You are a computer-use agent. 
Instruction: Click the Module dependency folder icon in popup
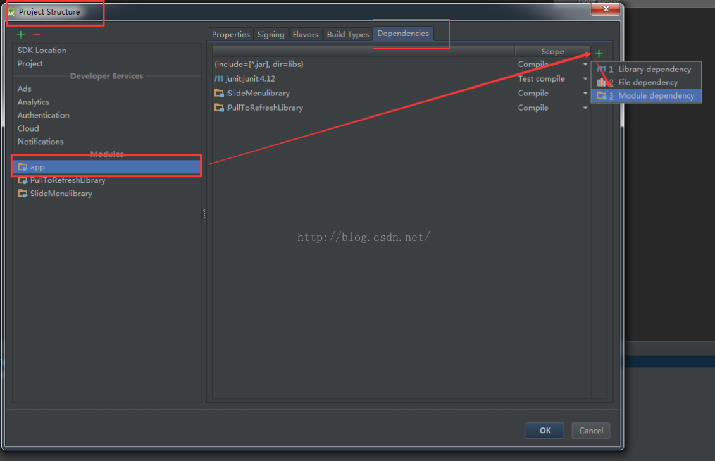602,95
